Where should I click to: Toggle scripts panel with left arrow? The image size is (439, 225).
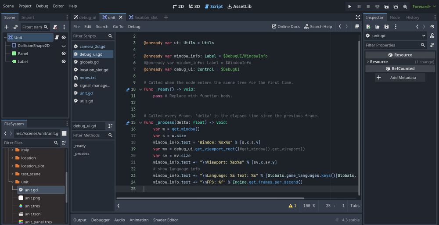point(119,206)
